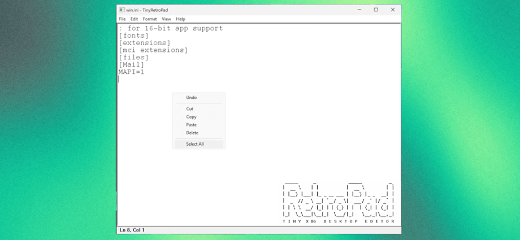This screenshot has width=520, height=240.
Task: Choose Select All from the context menu
Action: [199, 144]
